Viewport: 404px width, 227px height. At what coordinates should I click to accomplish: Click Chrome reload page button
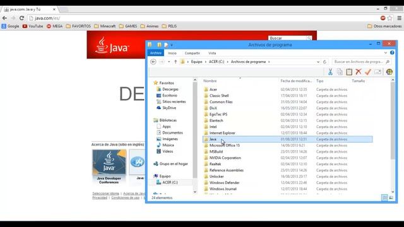pos(21,18)
